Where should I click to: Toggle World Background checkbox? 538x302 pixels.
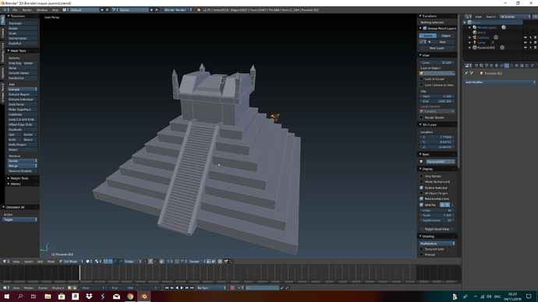tap(421, 181)
